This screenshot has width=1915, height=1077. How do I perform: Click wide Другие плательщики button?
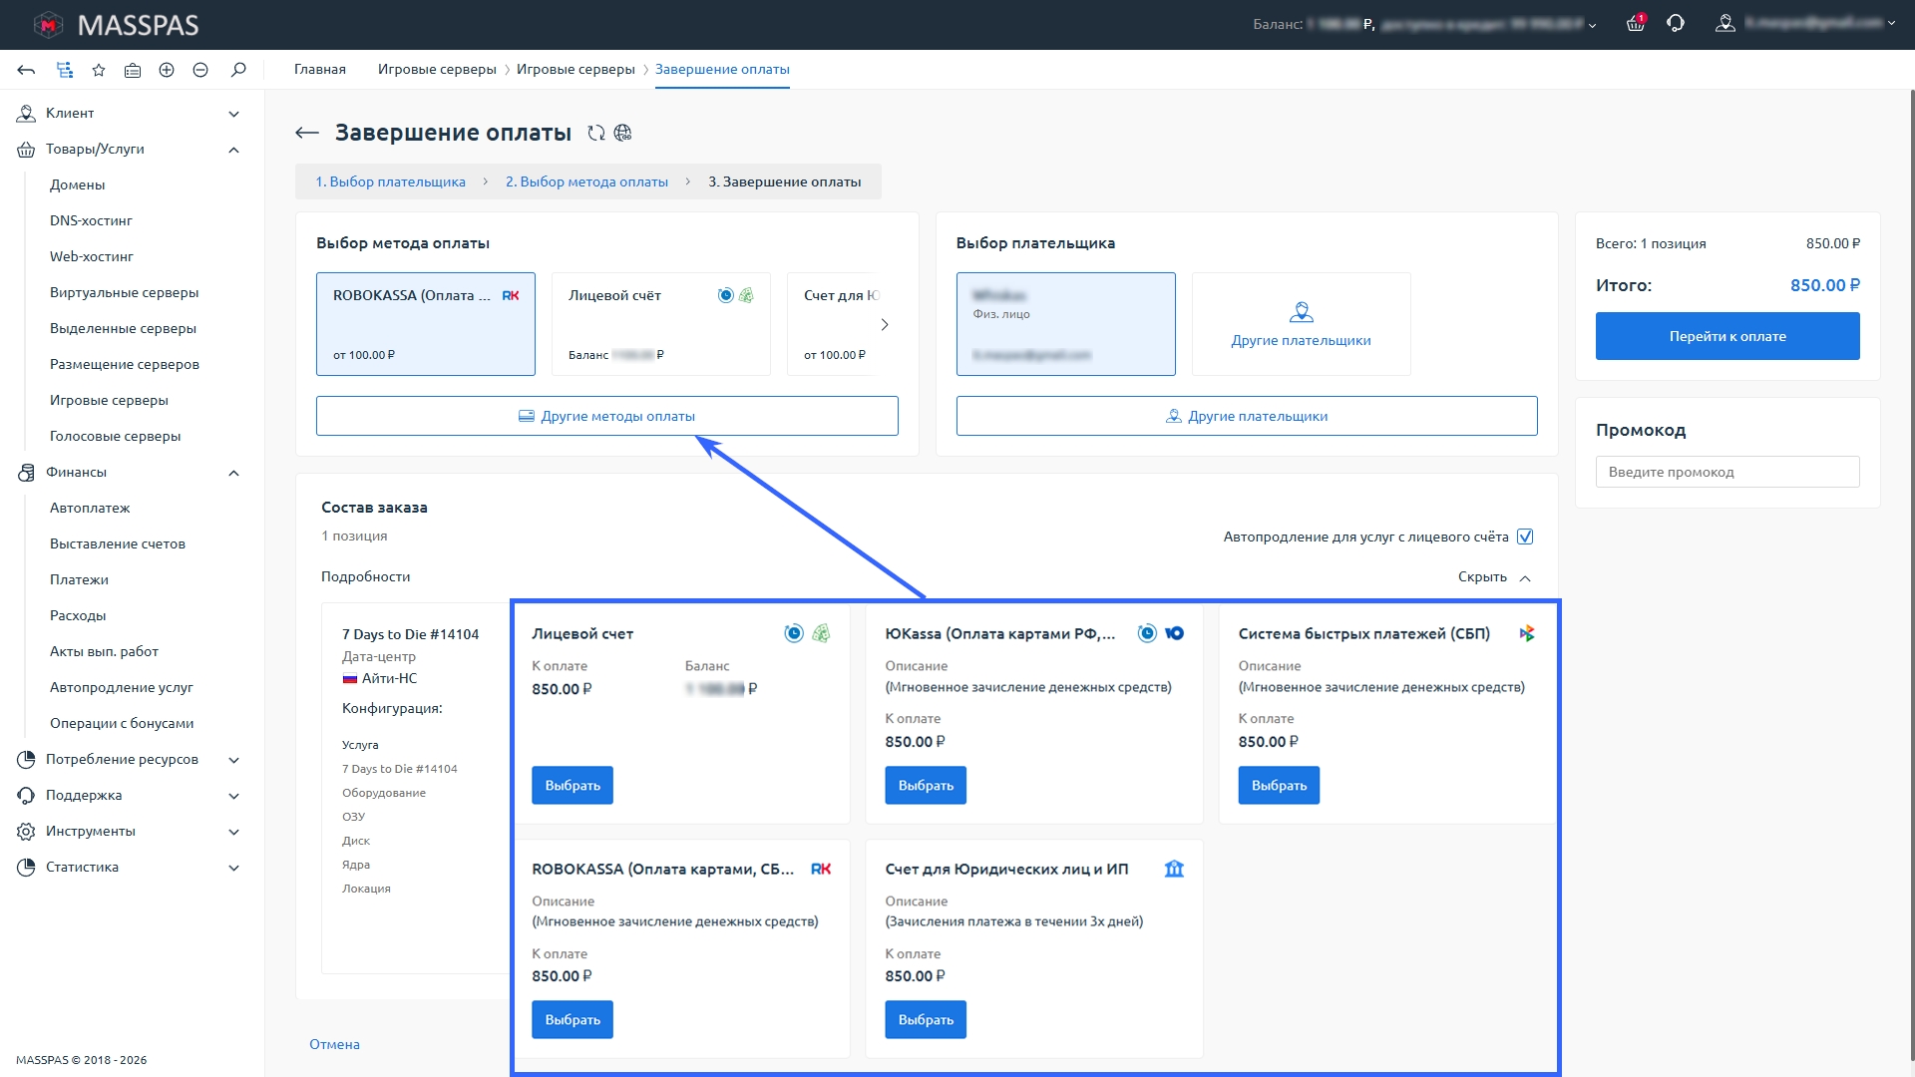[x=1247, y=416]
